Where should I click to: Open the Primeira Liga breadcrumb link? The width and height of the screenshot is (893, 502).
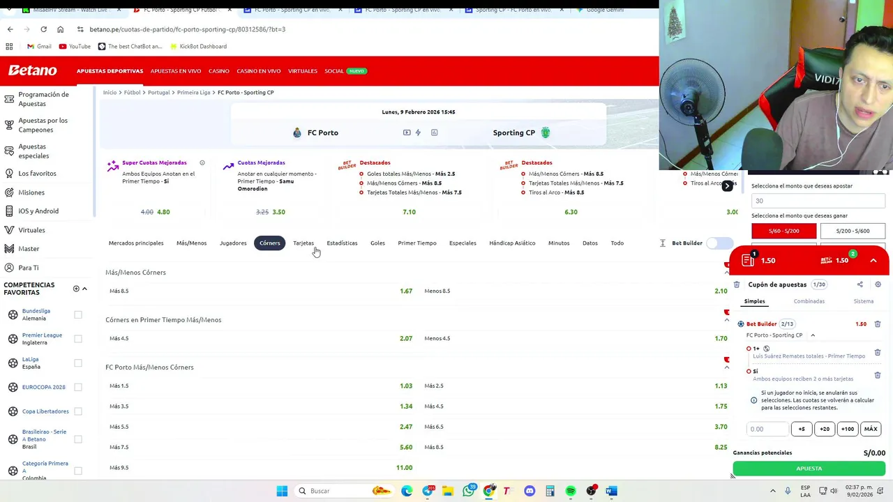[193, 92]
